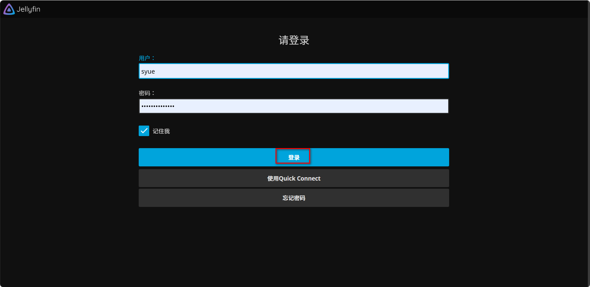Open 使用Quick Connect login option

[x=293, y=178]
